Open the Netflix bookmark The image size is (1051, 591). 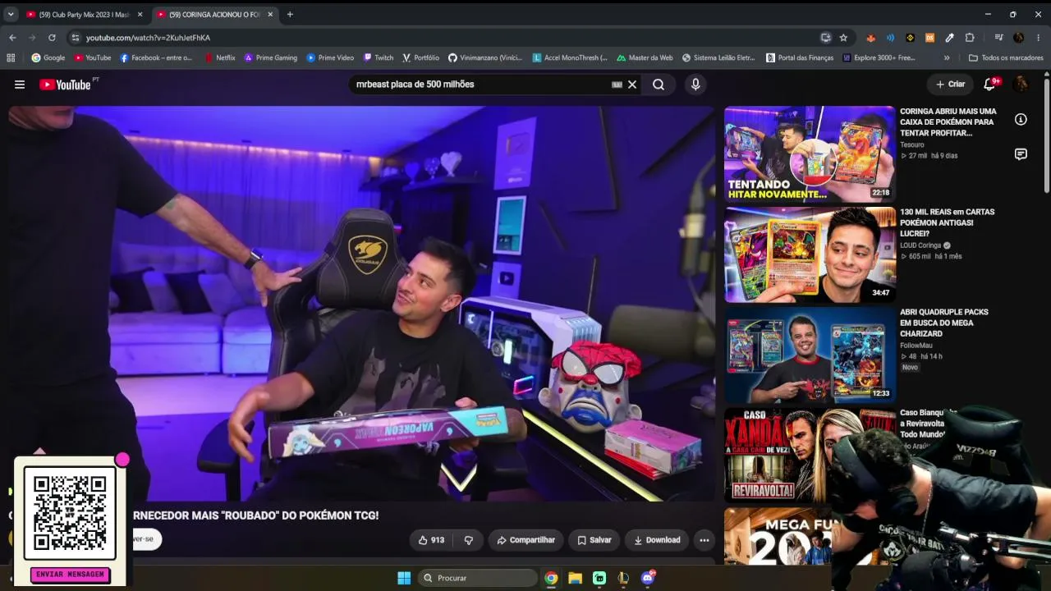coord(220,58)
